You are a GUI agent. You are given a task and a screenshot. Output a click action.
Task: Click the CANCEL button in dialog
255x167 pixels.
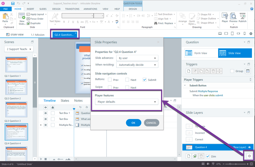coord(151,123)
